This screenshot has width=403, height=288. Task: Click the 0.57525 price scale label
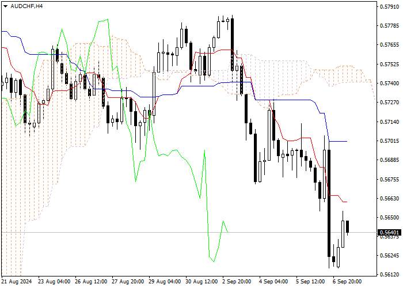point(389,64)
